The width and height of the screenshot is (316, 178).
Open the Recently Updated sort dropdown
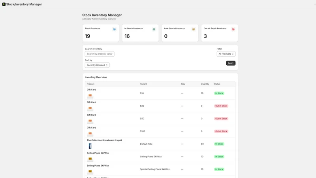[97, 65]
